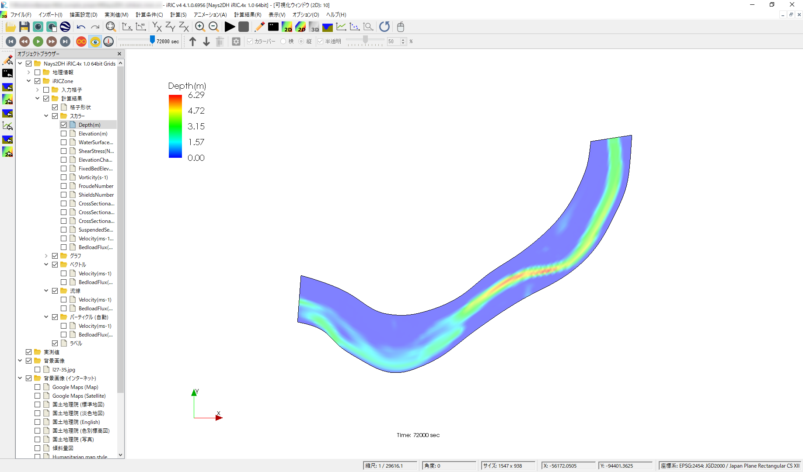Collapse the パーティクル (自動) tree node
The height and width of the screenshot is (472, 803).
(x=46, y=317)
